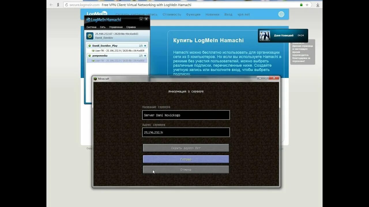Click the Daniil_Davidov_Play network name
Screen dimensions: 369x207
tap(105, 46)
